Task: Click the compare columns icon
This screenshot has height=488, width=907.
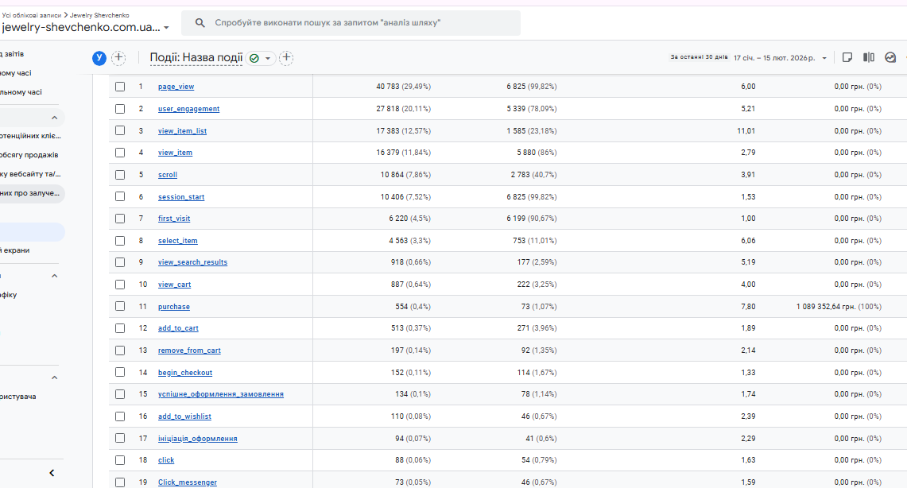Action: tap(869, 57)
